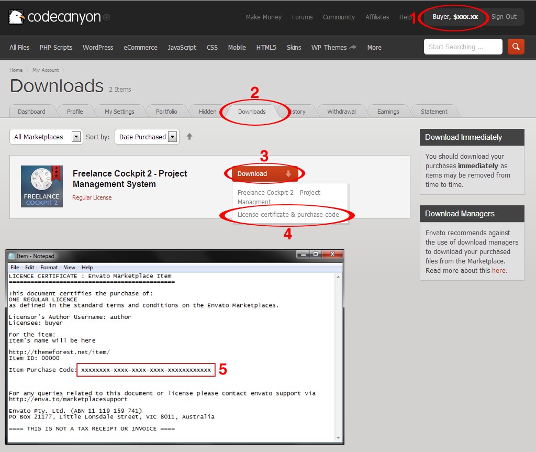Expand the CodeCanyon marketplace switcher arrow
The width and height of the screenshot is (536, 452).
point(107,17)
